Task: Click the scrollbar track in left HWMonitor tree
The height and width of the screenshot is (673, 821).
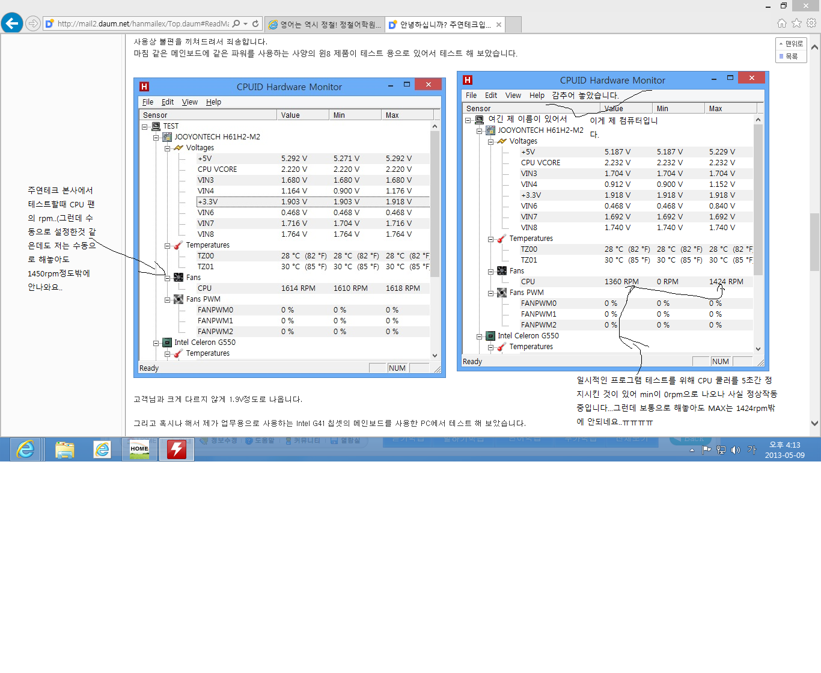Action: tap(435, 312)
